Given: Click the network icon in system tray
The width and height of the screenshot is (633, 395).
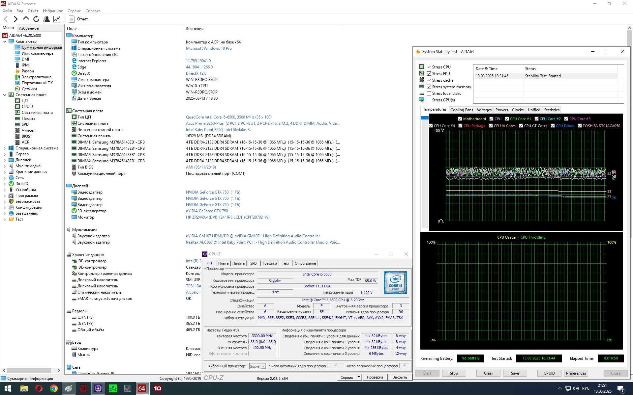Looking at the screenshot, I should click(x=568, y=388).
